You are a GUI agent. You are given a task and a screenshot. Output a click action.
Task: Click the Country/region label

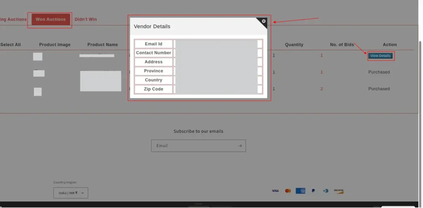click(65, 182)
